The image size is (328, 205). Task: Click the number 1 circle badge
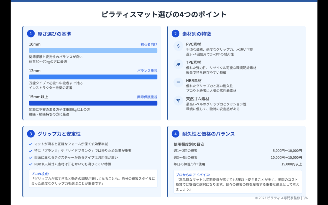(31, 34)
